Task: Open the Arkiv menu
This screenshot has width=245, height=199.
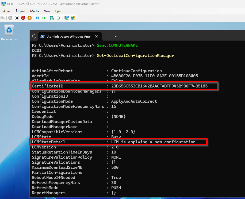Action: [7, 11]
